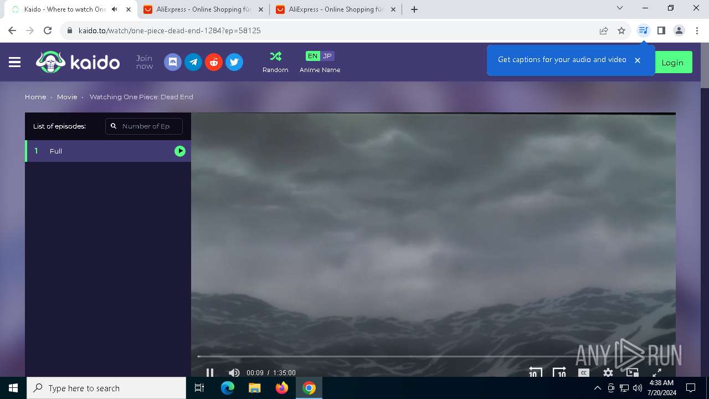Show hidden system tray icons
The image size is (709, 399).
597,388
